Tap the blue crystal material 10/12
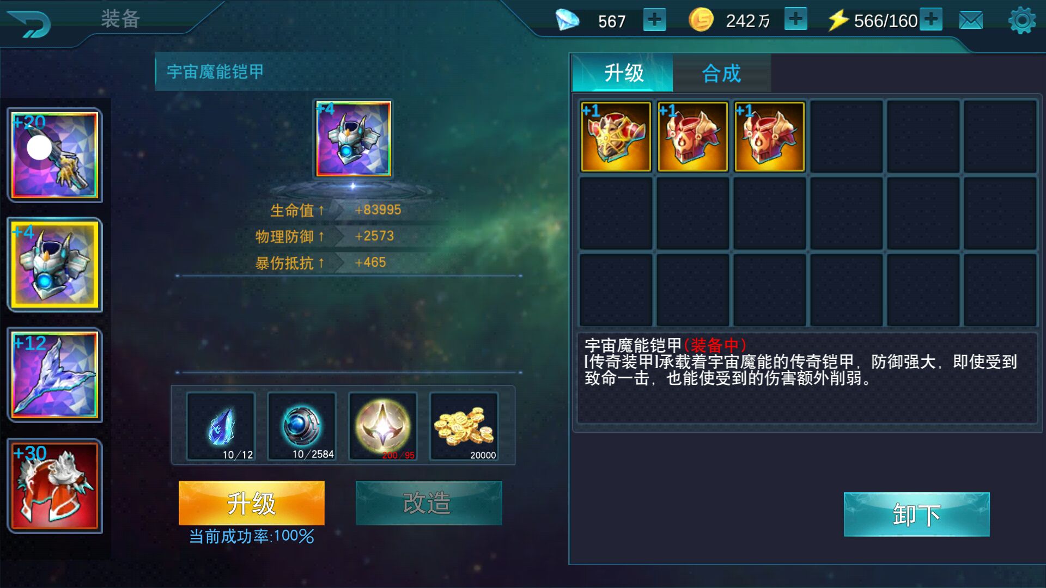This screenshot has height=588, width=1046. [221, 426]
